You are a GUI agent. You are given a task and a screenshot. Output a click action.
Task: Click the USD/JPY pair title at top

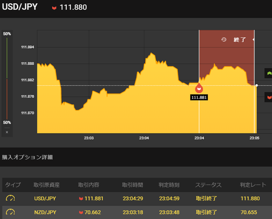click(20, 7)
